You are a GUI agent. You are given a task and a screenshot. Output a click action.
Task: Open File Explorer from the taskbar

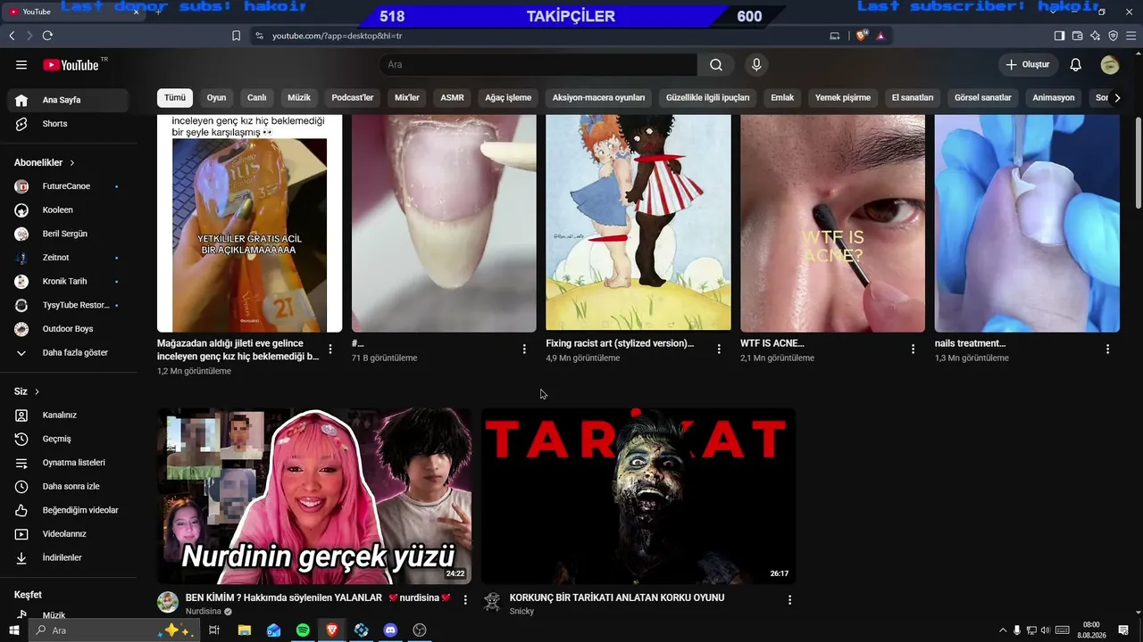click(x=245, y=630)
